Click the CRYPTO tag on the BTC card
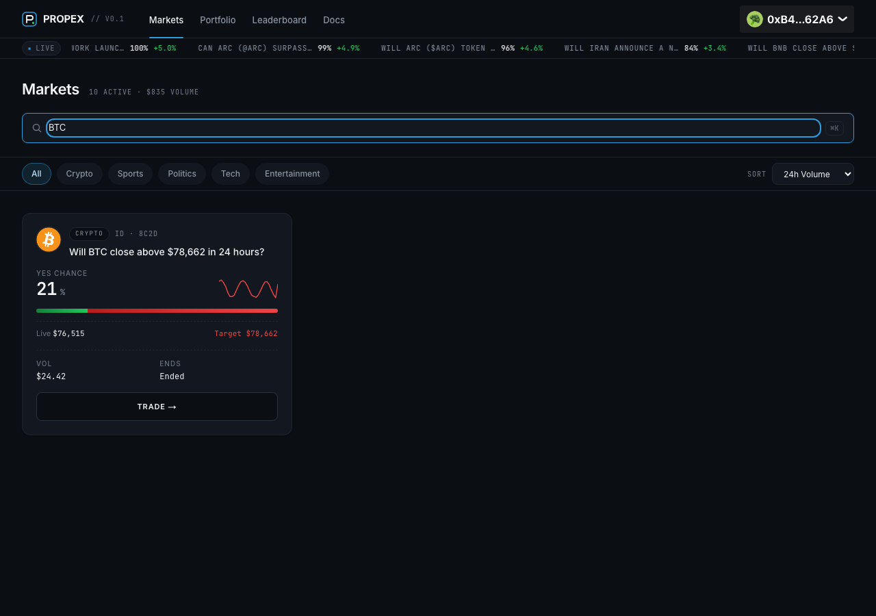The image size is (876, 616). click(89, 233)
